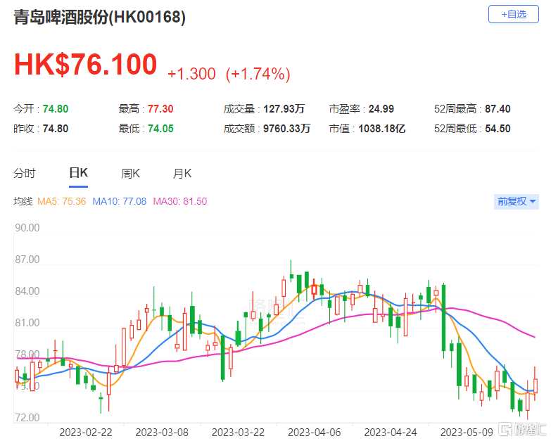Click the 52周最高 value 87.40

[x=498, y=109]
